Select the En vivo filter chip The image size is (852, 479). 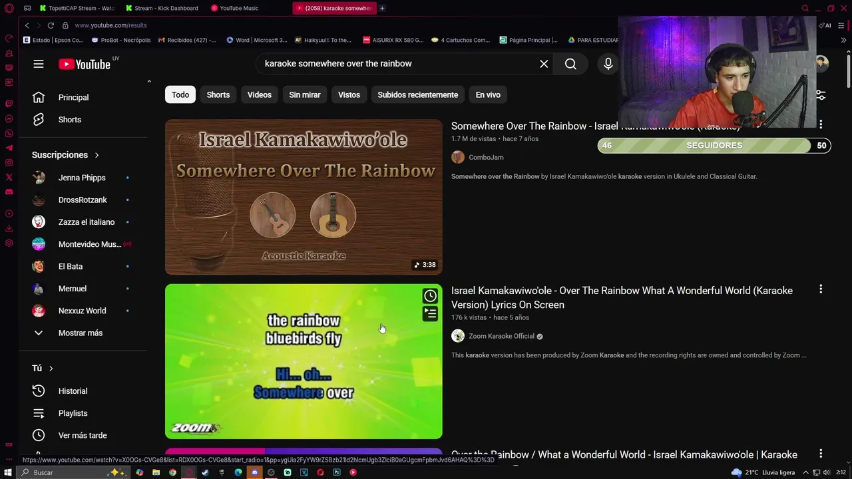click(488, 94)
